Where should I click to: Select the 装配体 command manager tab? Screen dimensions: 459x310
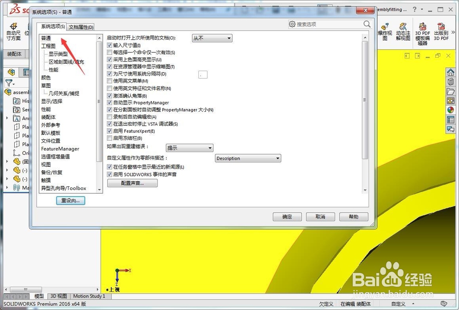pyautogui.click(x=14, y=54)
